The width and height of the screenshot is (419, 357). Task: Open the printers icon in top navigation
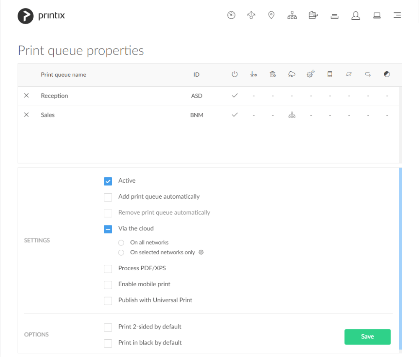click(x=313, y=15)
